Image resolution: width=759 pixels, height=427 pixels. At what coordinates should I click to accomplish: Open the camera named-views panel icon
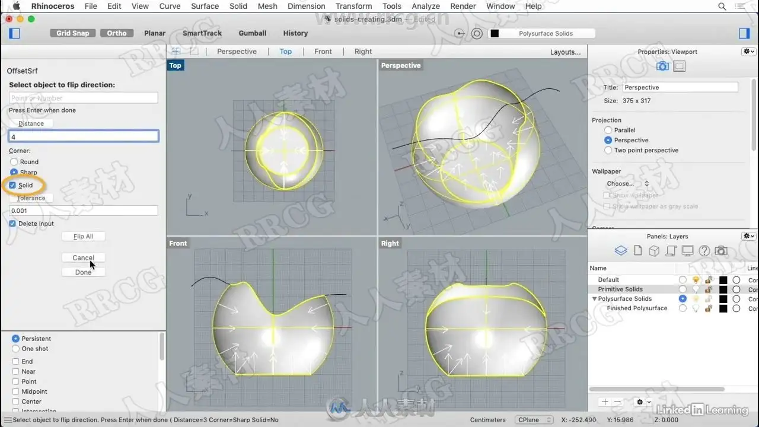click(721, 251)
